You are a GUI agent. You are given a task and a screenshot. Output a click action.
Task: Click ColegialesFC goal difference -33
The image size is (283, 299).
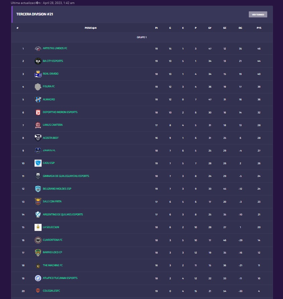click(240, 291)
